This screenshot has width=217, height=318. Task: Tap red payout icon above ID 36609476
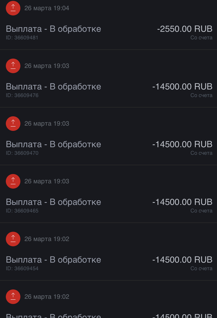tap(13, 66)
